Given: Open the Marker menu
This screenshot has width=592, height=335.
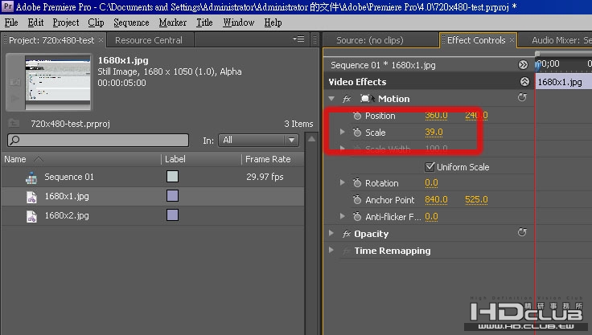Looking at the screenshot, I should pyautogui.click(x=173, y=22).
